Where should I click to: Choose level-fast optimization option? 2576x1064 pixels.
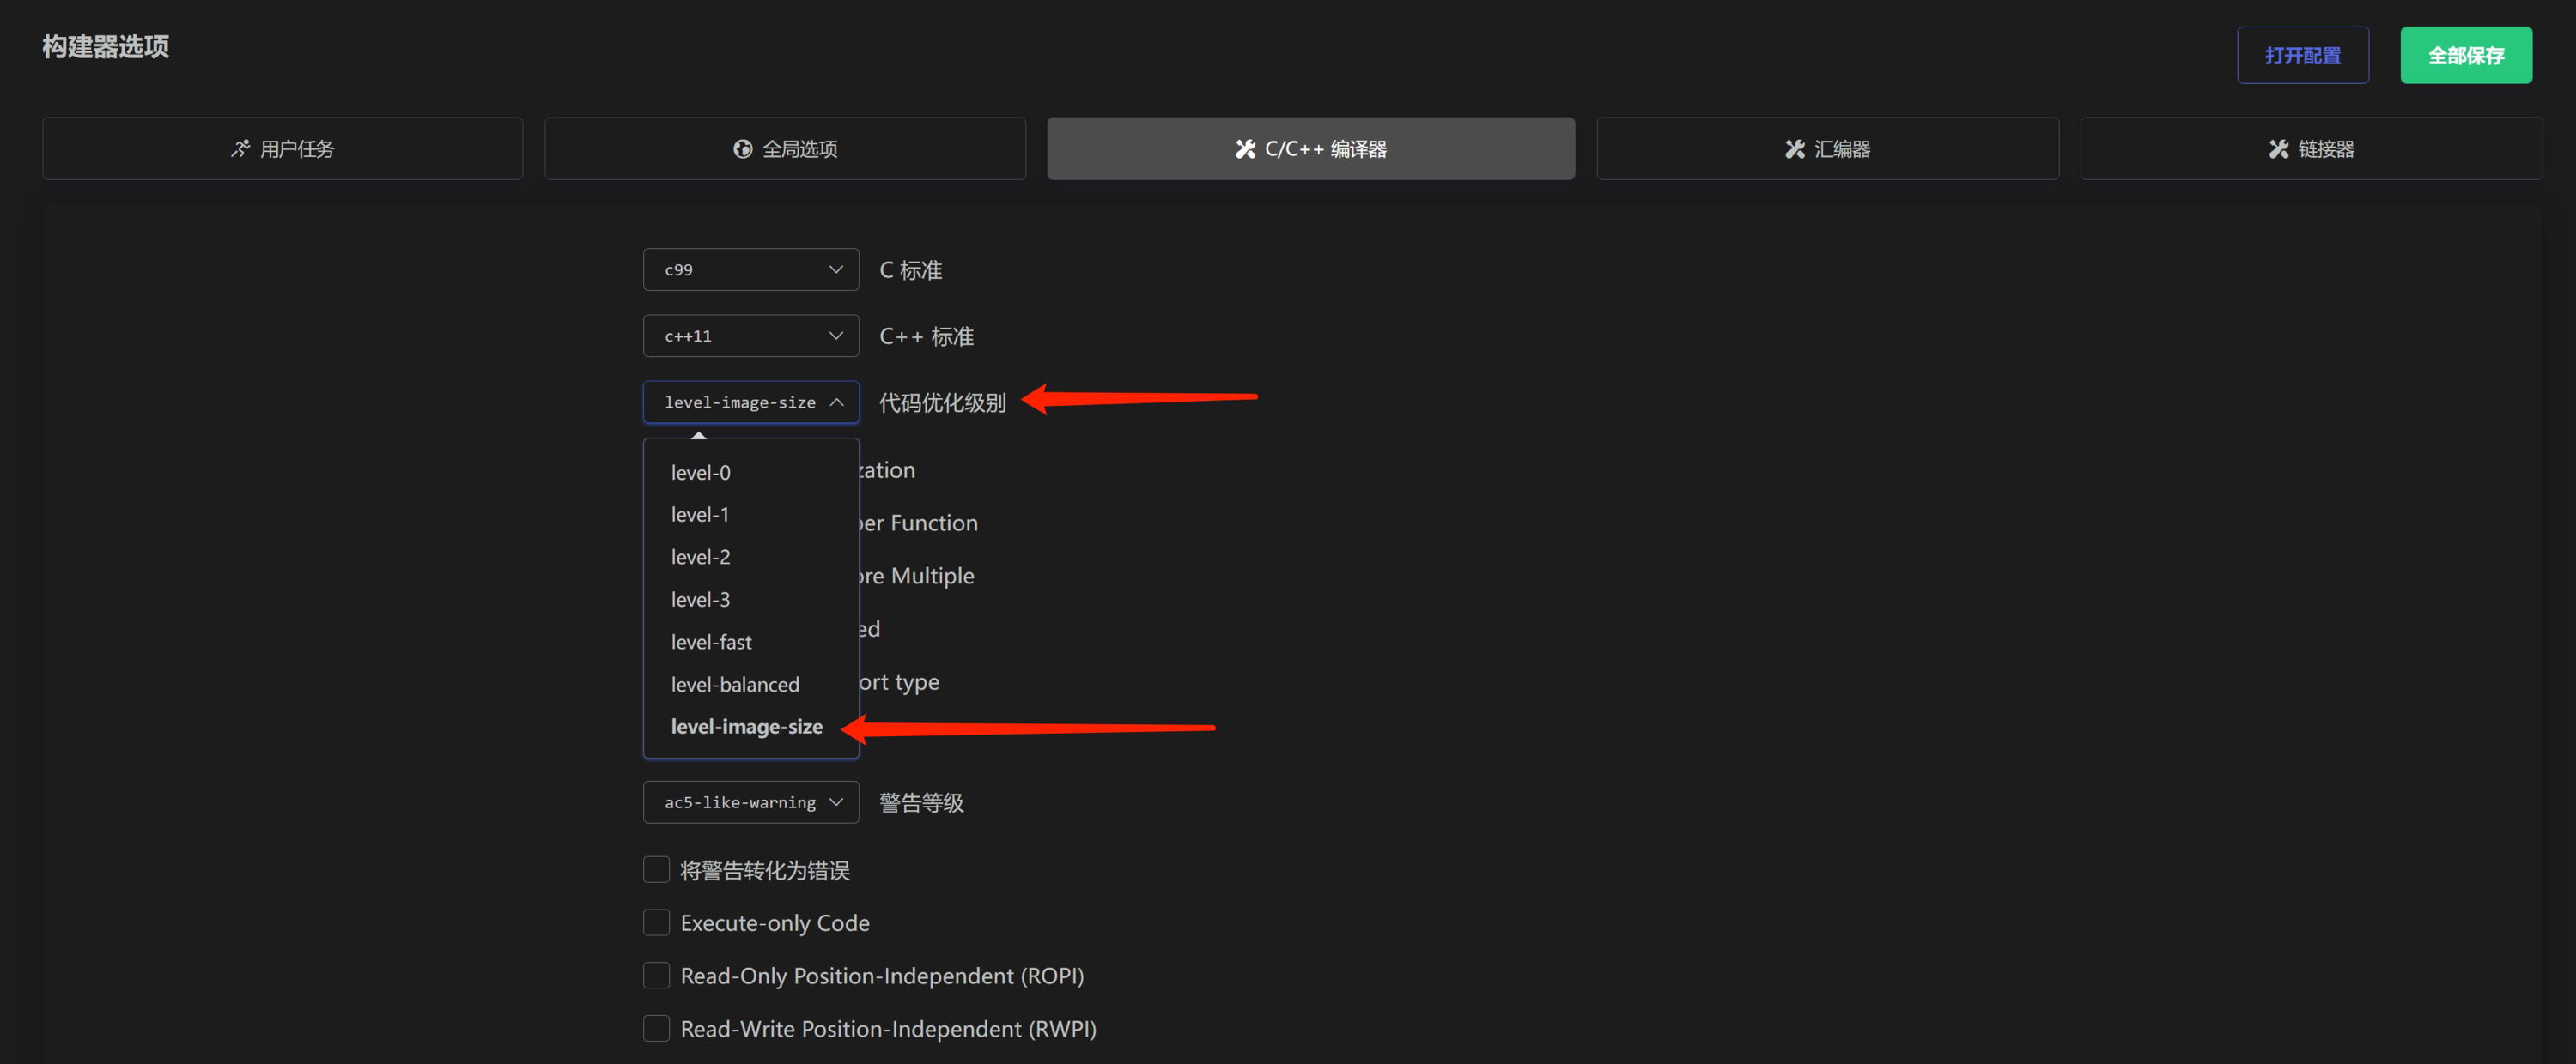[711, 643]
